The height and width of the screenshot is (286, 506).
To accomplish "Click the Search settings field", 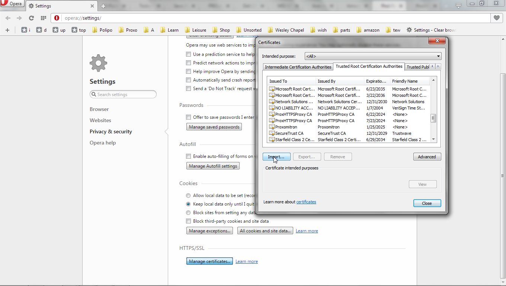I will (123, 95).
